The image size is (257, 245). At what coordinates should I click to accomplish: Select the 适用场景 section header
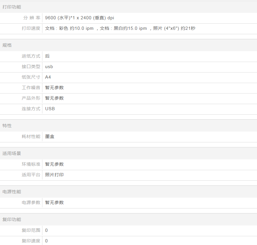click(12, 153)
